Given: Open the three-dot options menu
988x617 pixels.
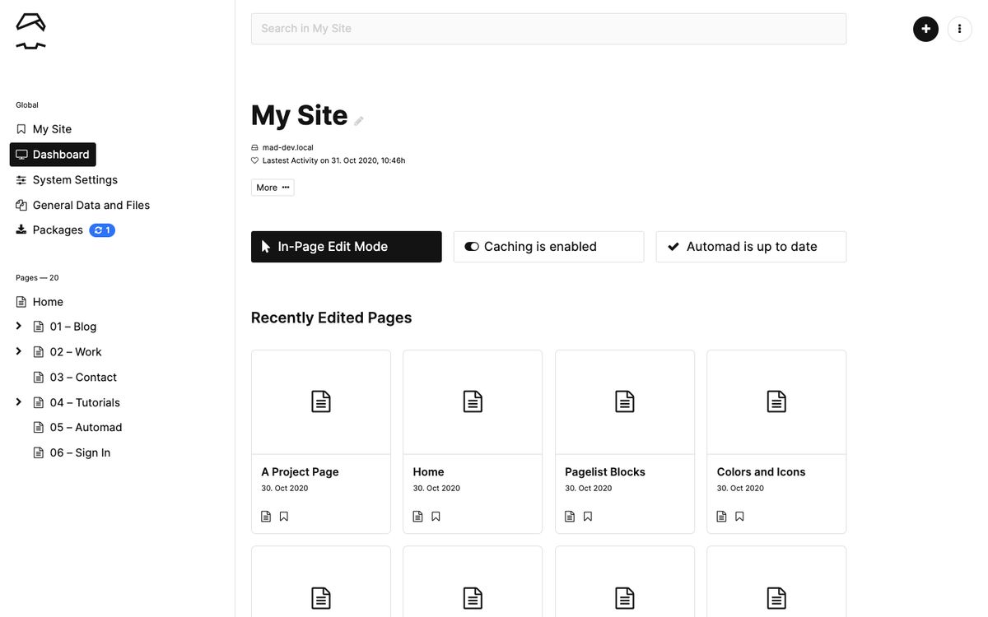Looking at the screenshot, I should coord(959,28).
